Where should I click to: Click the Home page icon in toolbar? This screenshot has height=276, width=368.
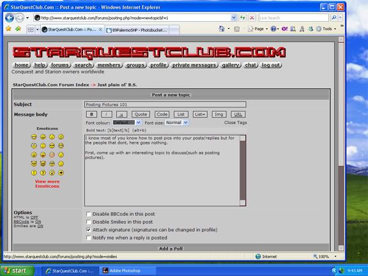pos(222,29)
